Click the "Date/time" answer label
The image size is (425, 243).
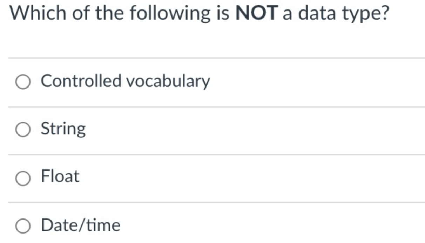(81, 225)
